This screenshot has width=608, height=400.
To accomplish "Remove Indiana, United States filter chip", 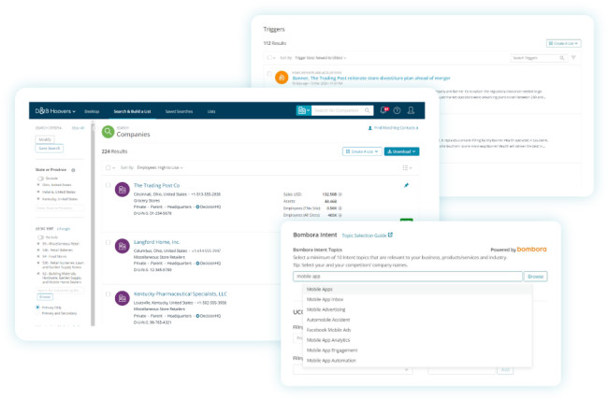I will pyautogui.click(x=38, y=192).
